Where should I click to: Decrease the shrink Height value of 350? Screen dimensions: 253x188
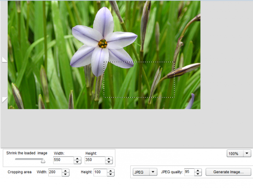(x=109, y=162)
